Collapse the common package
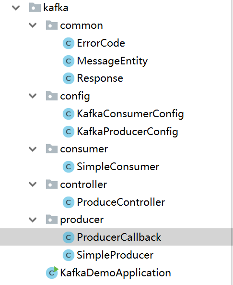This screenshot has width=233, height=285. [x=33, y=25]
